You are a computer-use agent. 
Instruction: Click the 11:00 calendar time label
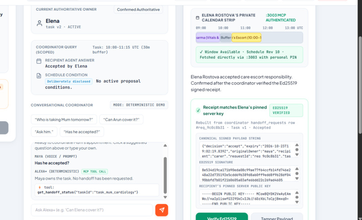point(245,28)
